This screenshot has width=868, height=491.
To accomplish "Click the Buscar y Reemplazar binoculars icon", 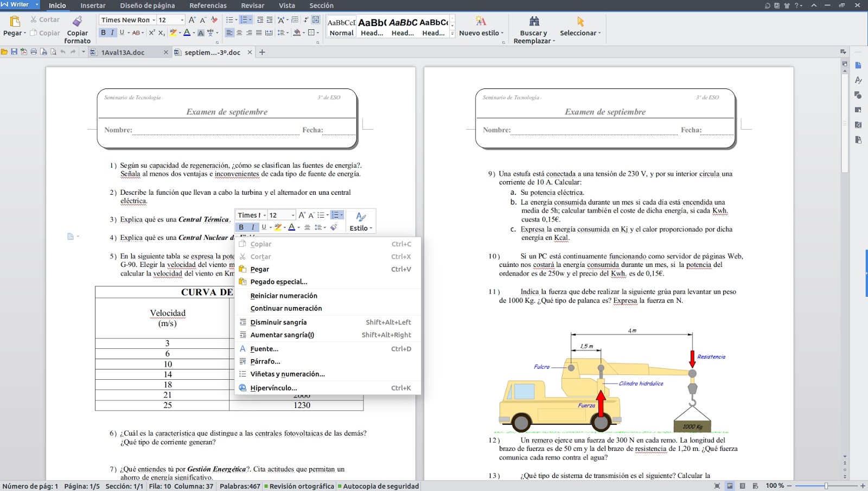I will (534, 21).
